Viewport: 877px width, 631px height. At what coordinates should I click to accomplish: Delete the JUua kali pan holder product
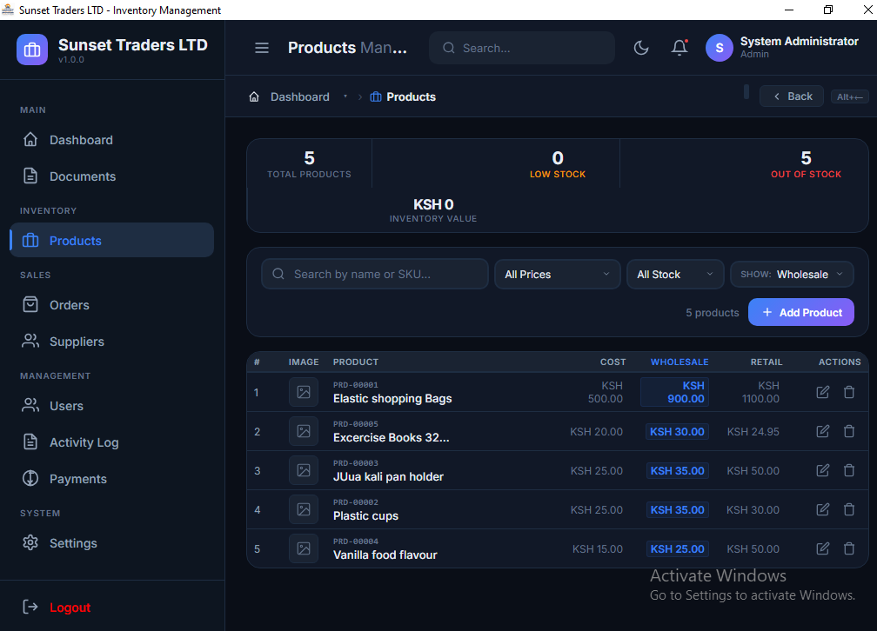tap(849, 470)
